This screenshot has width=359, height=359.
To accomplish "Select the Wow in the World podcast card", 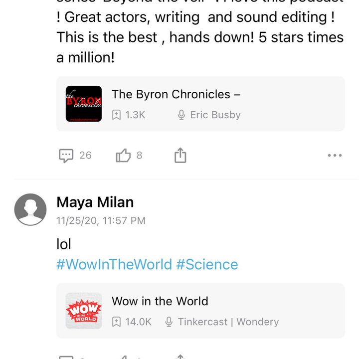I will tap(200, 311).
